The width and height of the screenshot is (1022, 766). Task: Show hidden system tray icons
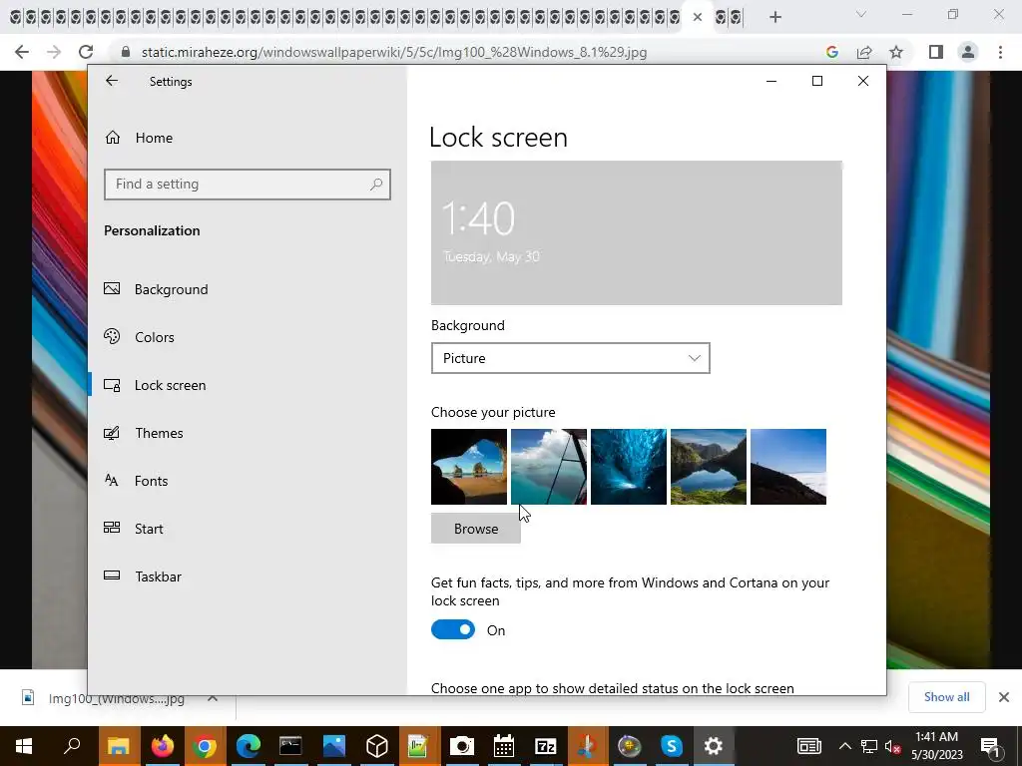pos(844,746)
